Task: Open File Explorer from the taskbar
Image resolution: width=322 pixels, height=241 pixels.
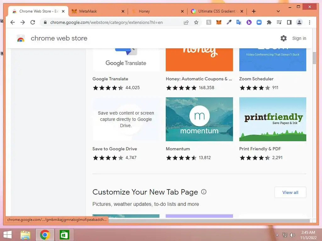Action: pyautogui.click(x=25, y=235)
